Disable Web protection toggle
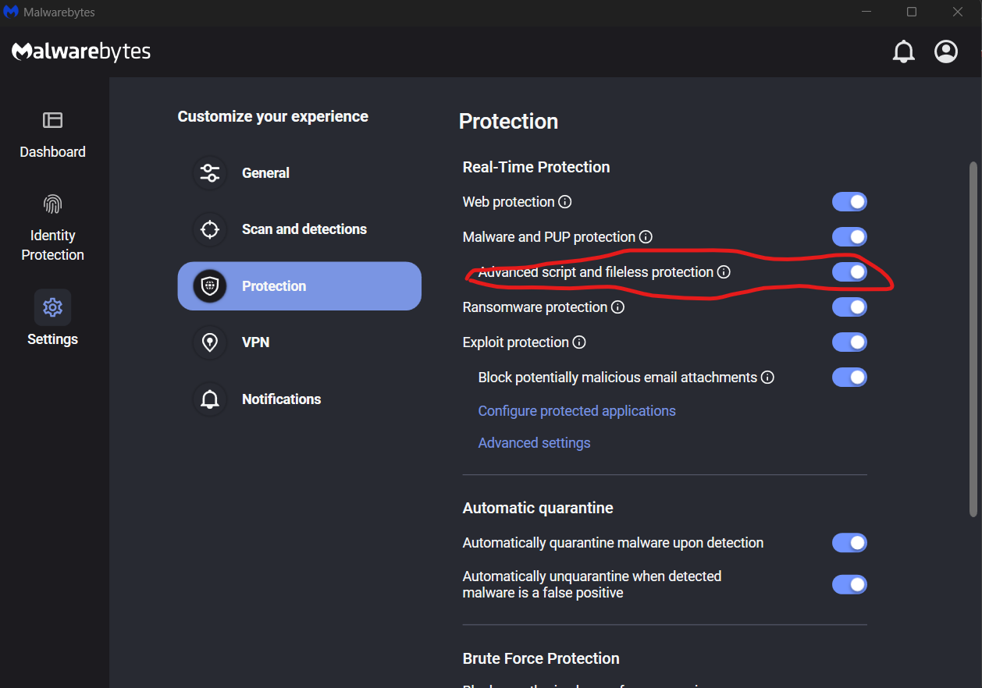This screenshot has height=688, width=982. (849, 202)
